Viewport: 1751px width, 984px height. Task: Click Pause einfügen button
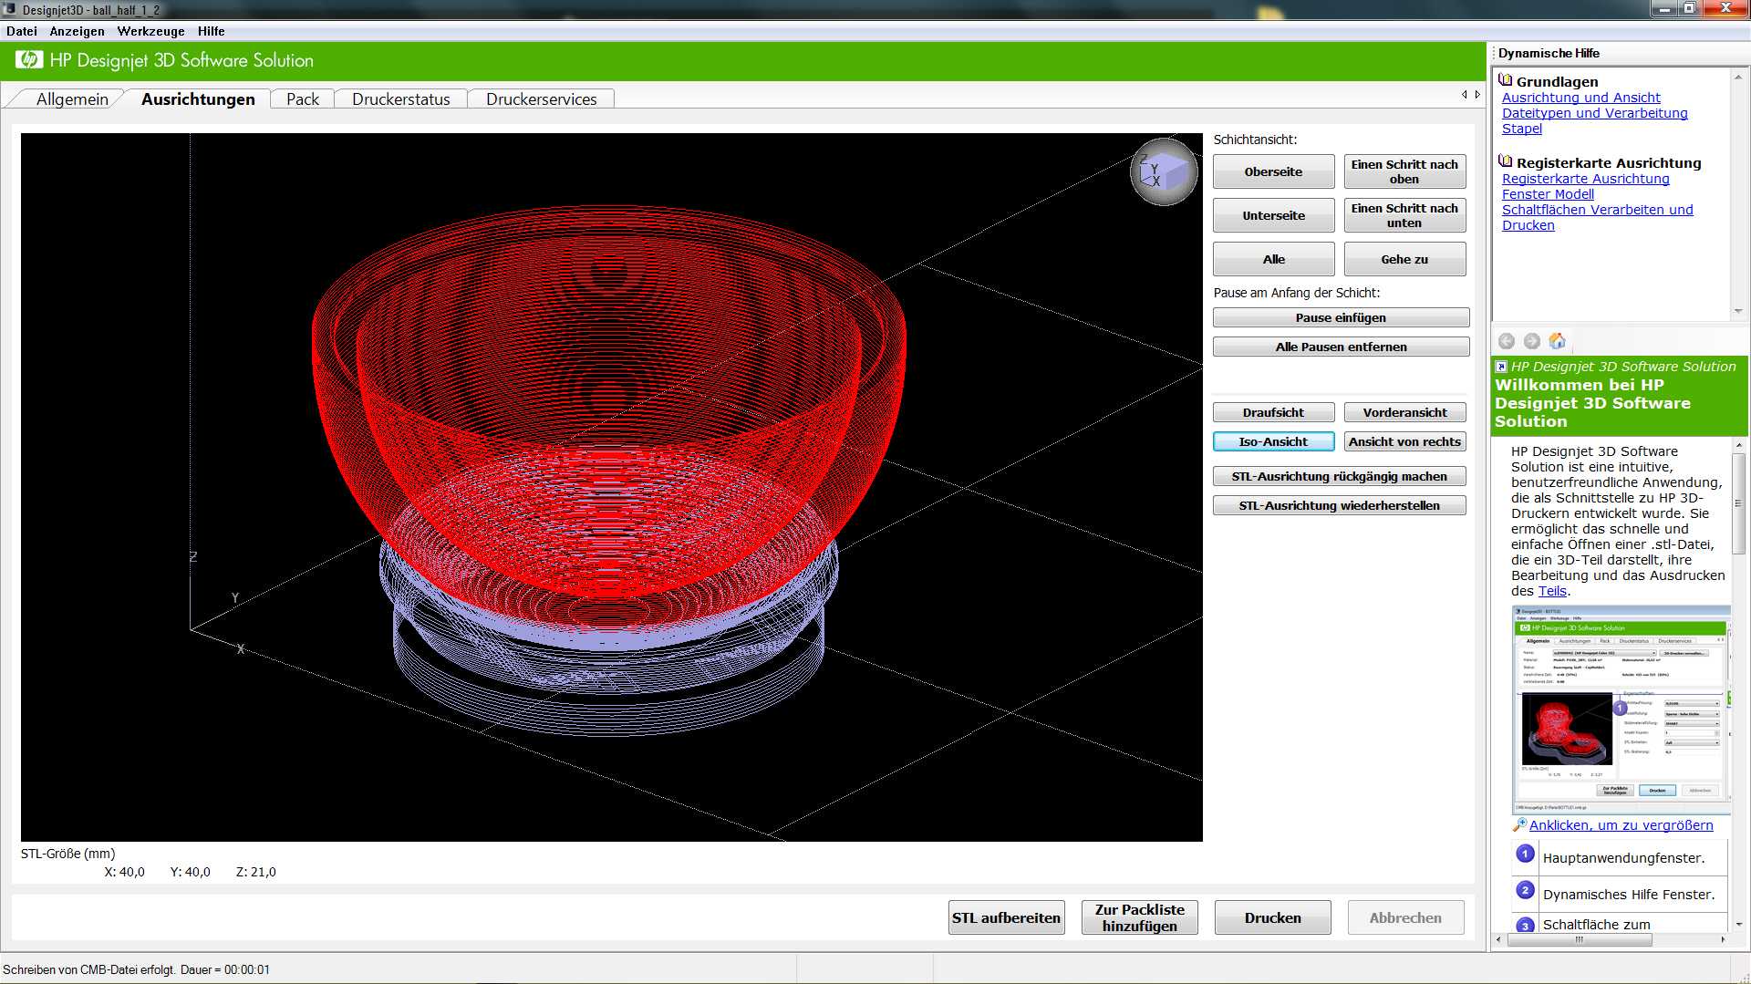[x=1341, y=317]
